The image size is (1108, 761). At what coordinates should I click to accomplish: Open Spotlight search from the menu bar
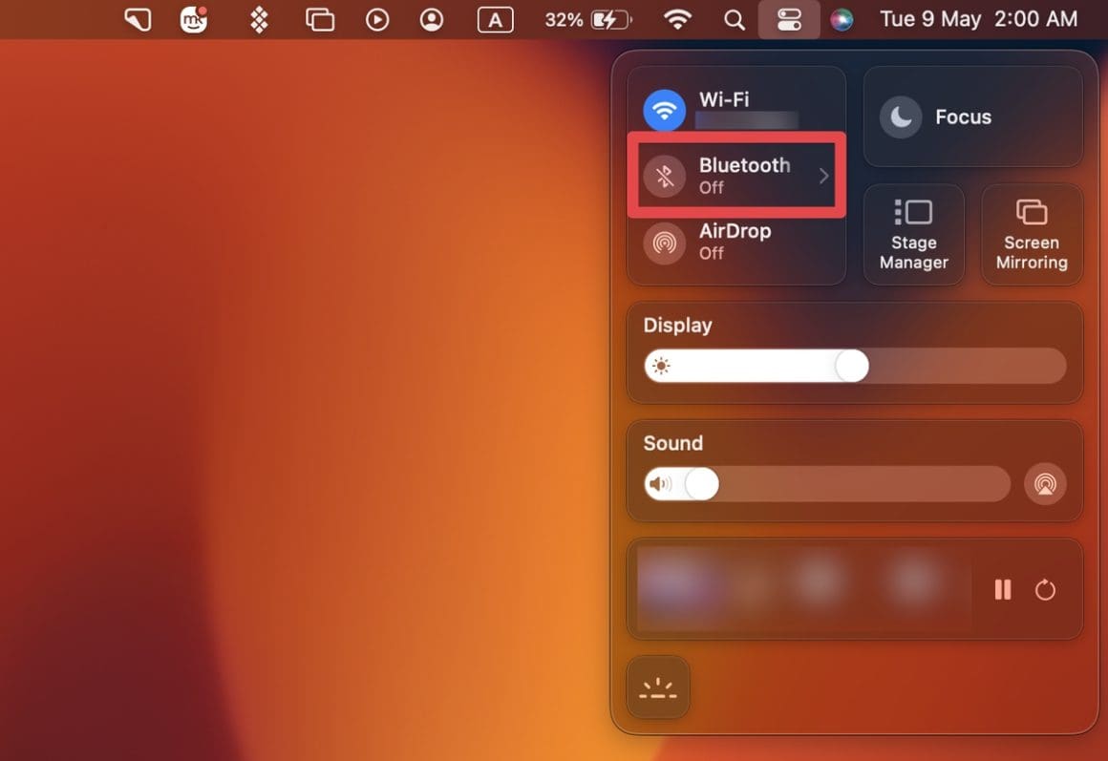point(733,19)
